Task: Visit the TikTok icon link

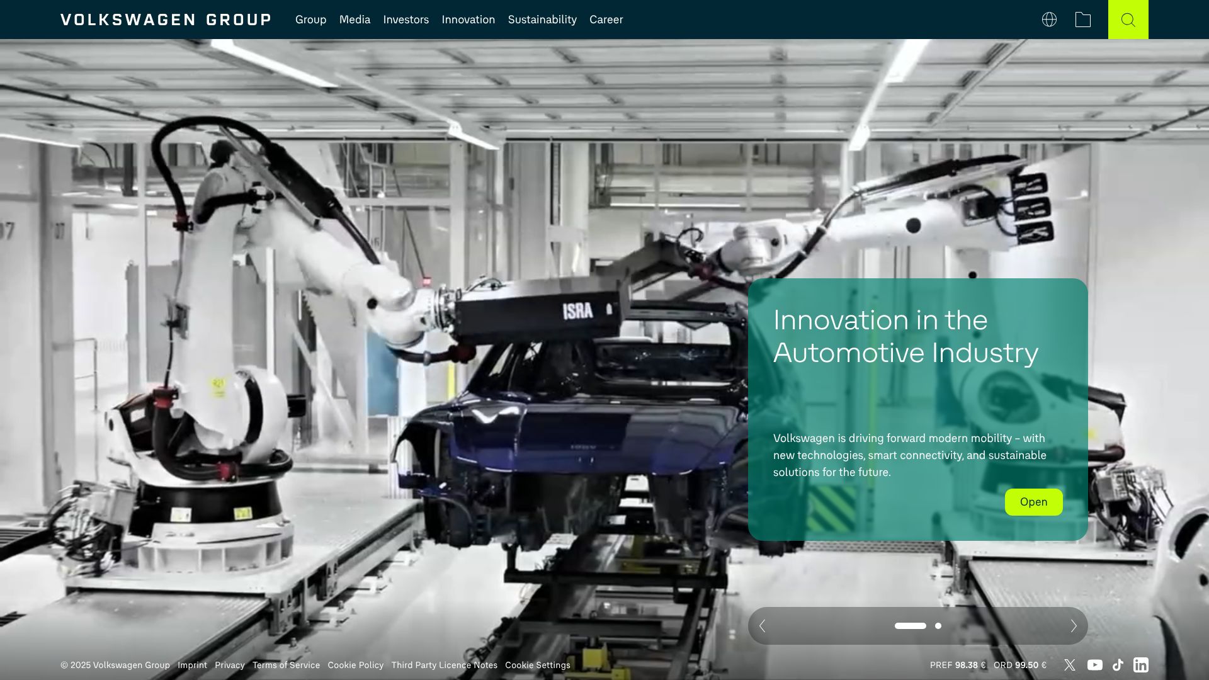Action: tap(1118, 665)
